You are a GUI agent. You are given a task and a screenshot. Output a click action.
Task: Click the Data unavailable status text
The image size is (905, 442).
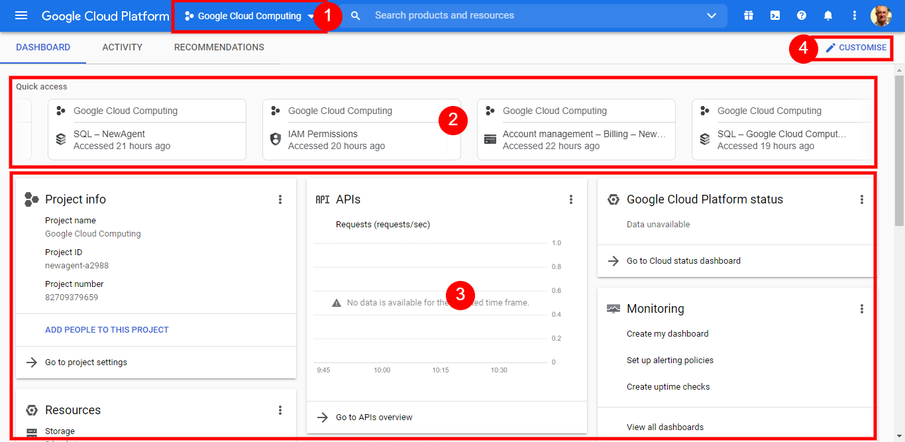click(658, 225)
